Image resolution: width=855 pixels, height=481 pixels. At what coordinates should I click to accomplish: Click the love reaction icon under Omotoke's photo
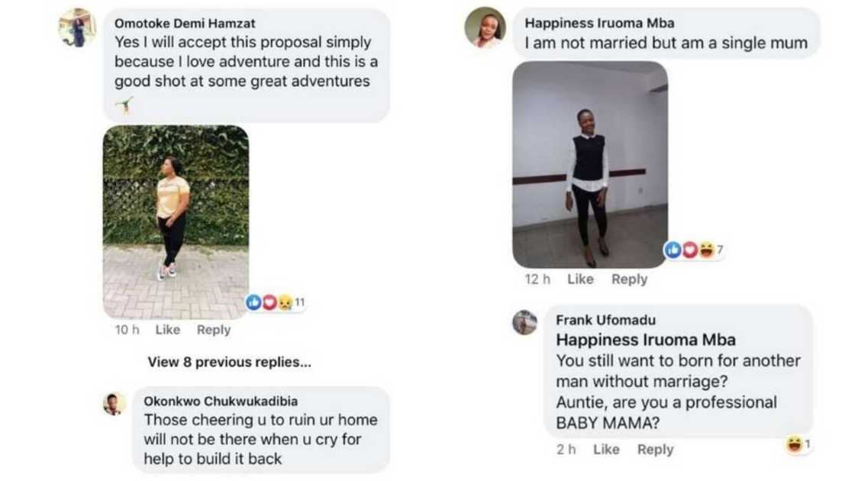268,301
